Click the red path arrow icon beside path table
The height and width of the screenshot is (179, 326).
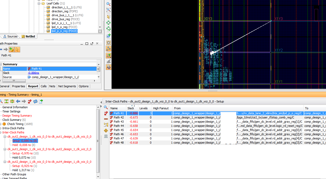click(106, 113)
